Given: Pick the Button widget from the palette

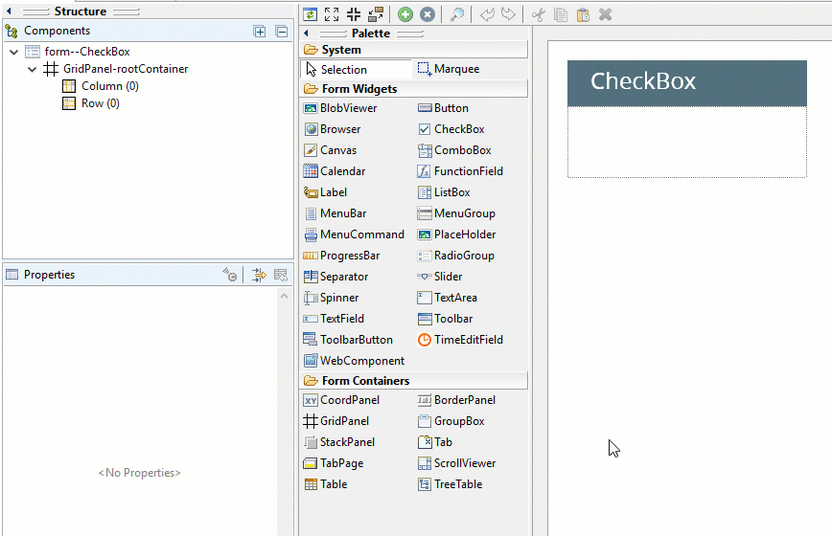Looking at the screenshot, I should coord(443,108).
